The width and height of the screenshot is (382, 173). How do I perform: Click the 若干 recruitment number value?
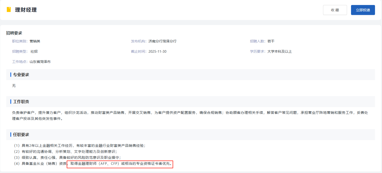click(x=271, y=41)
